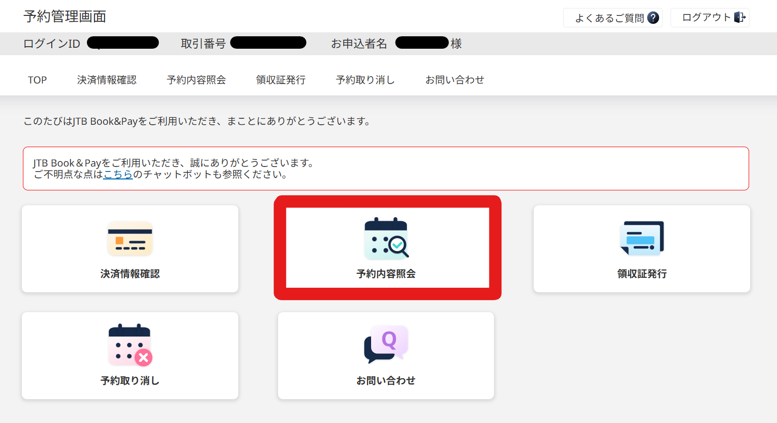
Task: Click the question mark icon in FAQ button
Action: [653, 18]
